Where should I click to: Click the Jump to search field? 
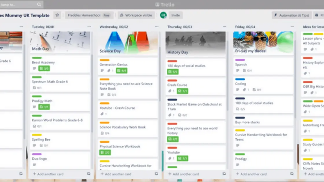[x=21, y=4]
